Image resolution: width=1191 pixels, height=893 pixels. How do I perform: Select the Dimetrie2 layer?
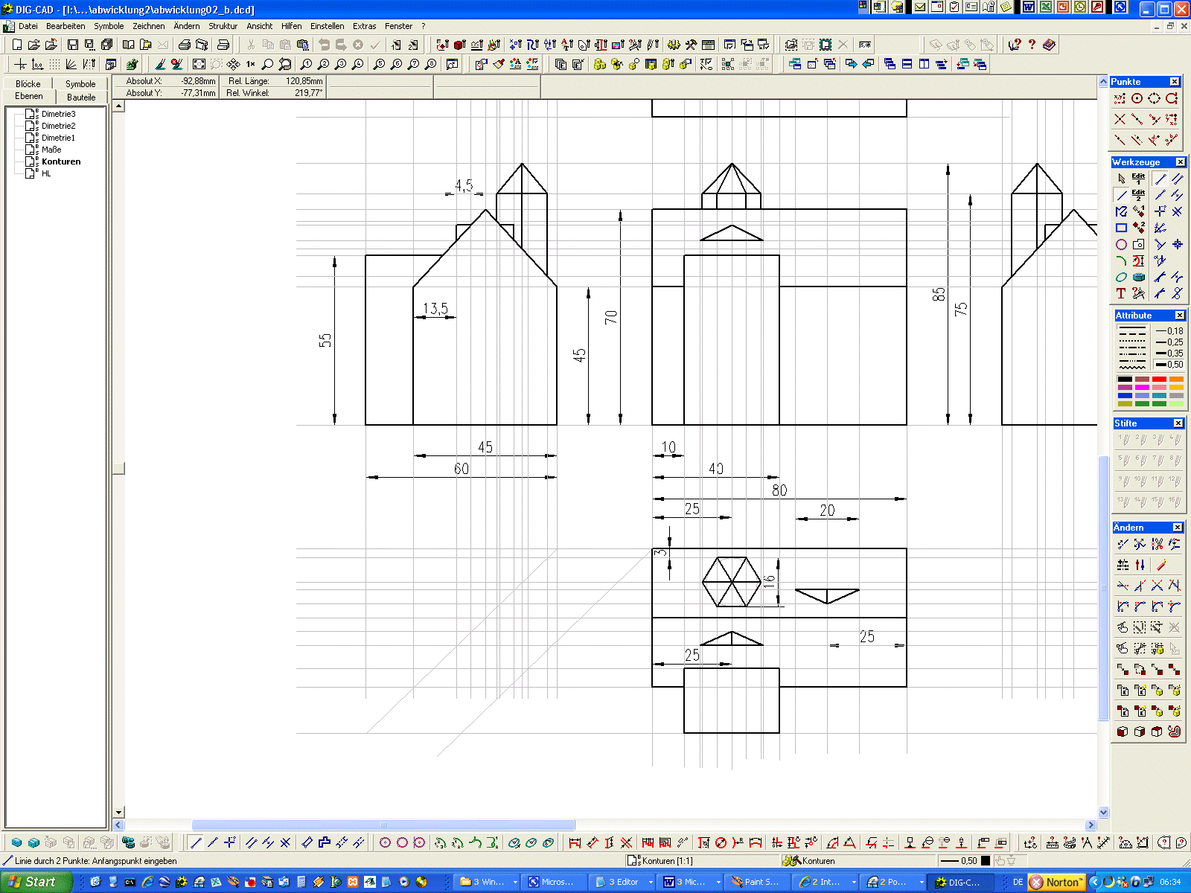click(58, 126)
